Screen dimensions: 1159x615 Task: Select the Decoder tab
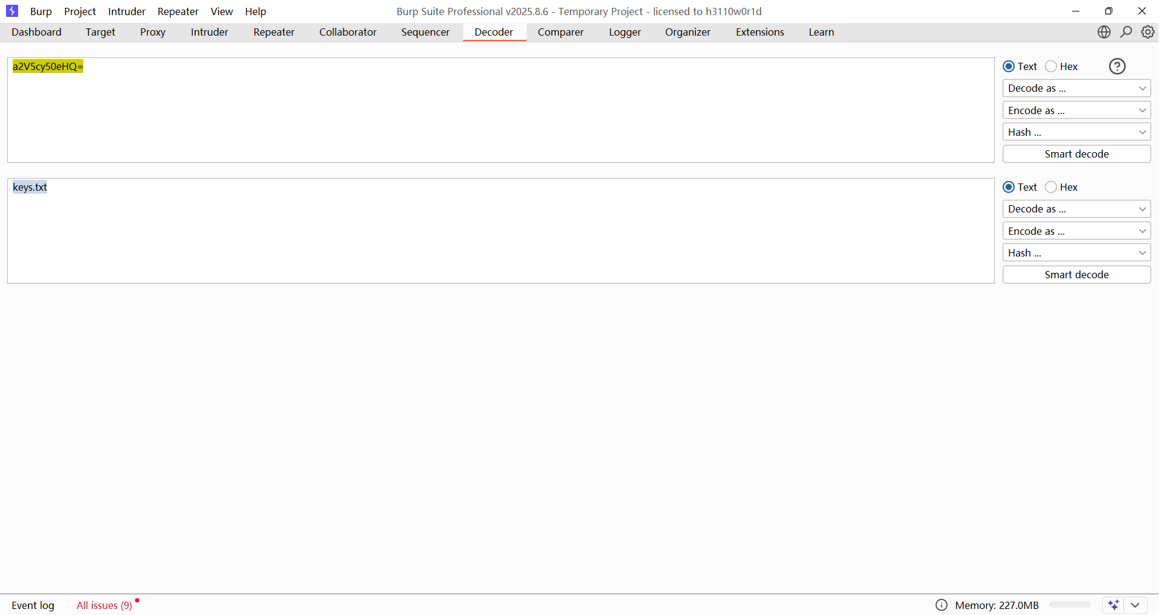tap(494, 32)
